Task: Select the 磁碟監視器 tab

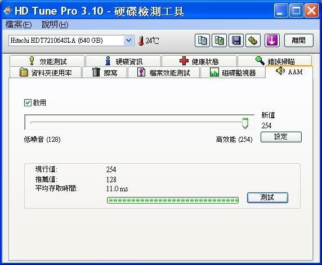Action: coord(232,73)
